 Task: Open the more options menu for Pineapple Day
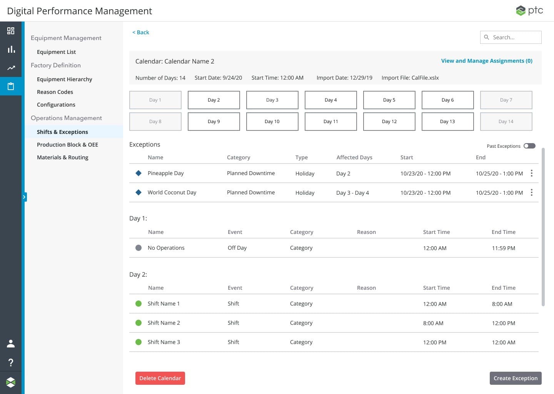[532, 173]
